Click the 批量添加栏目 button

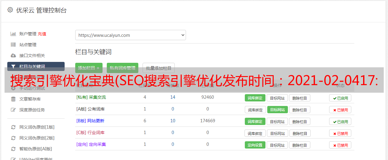pos(159,68)
